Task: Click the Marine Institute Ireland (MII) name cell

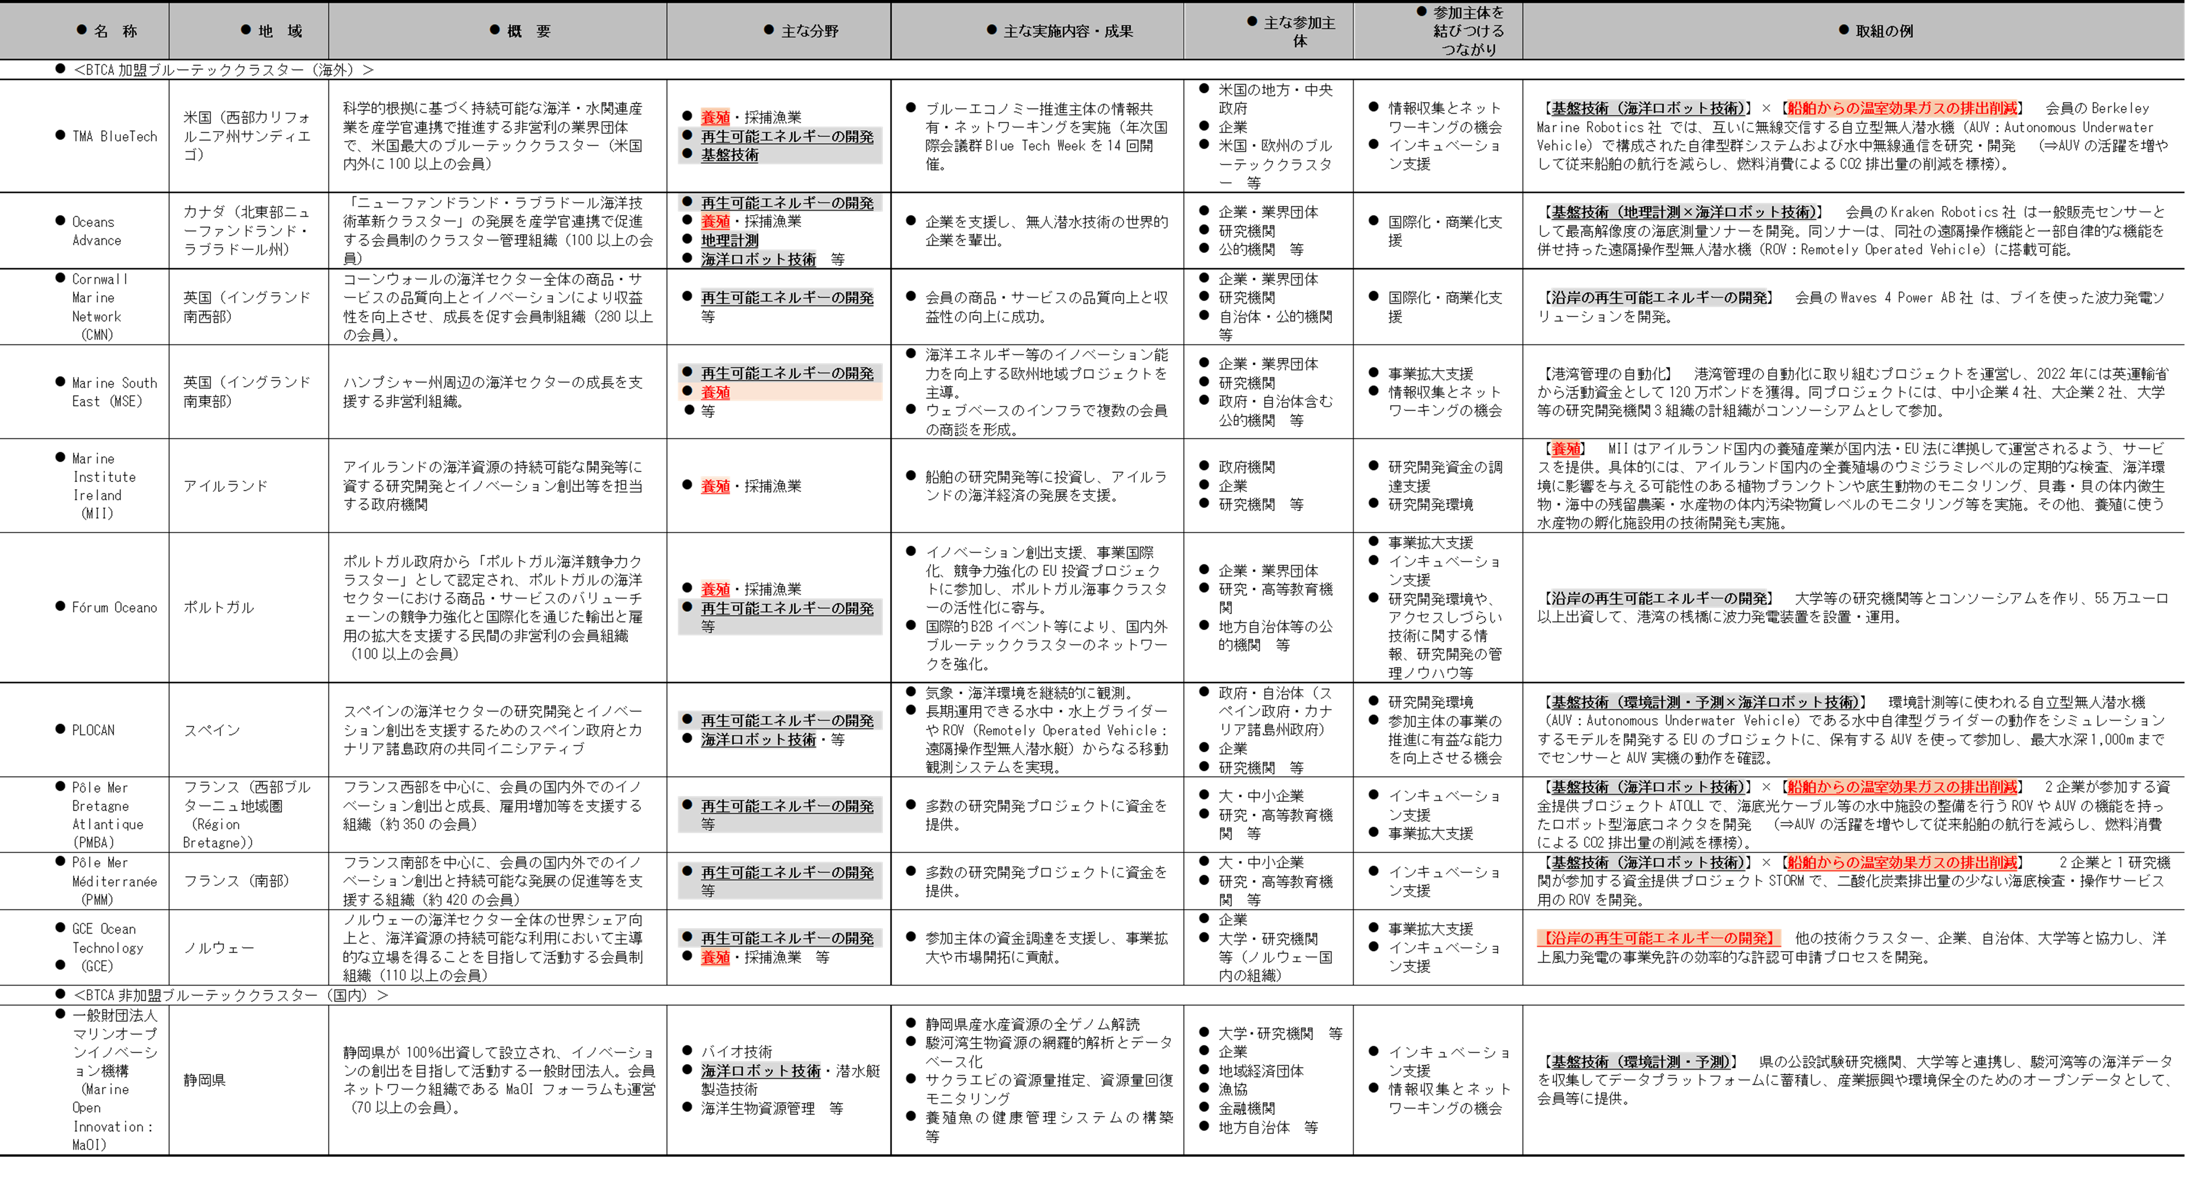Action: pos(84,486)
